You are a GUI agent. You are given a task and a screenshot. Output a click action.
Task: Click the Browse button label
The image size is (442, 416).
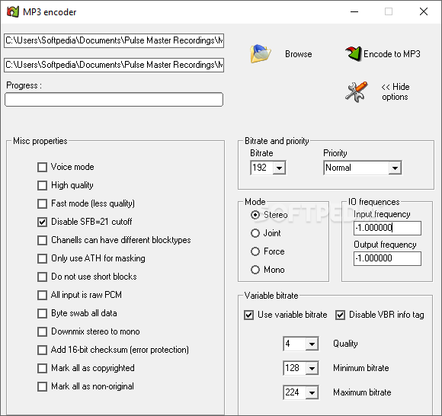pos(299,54)
